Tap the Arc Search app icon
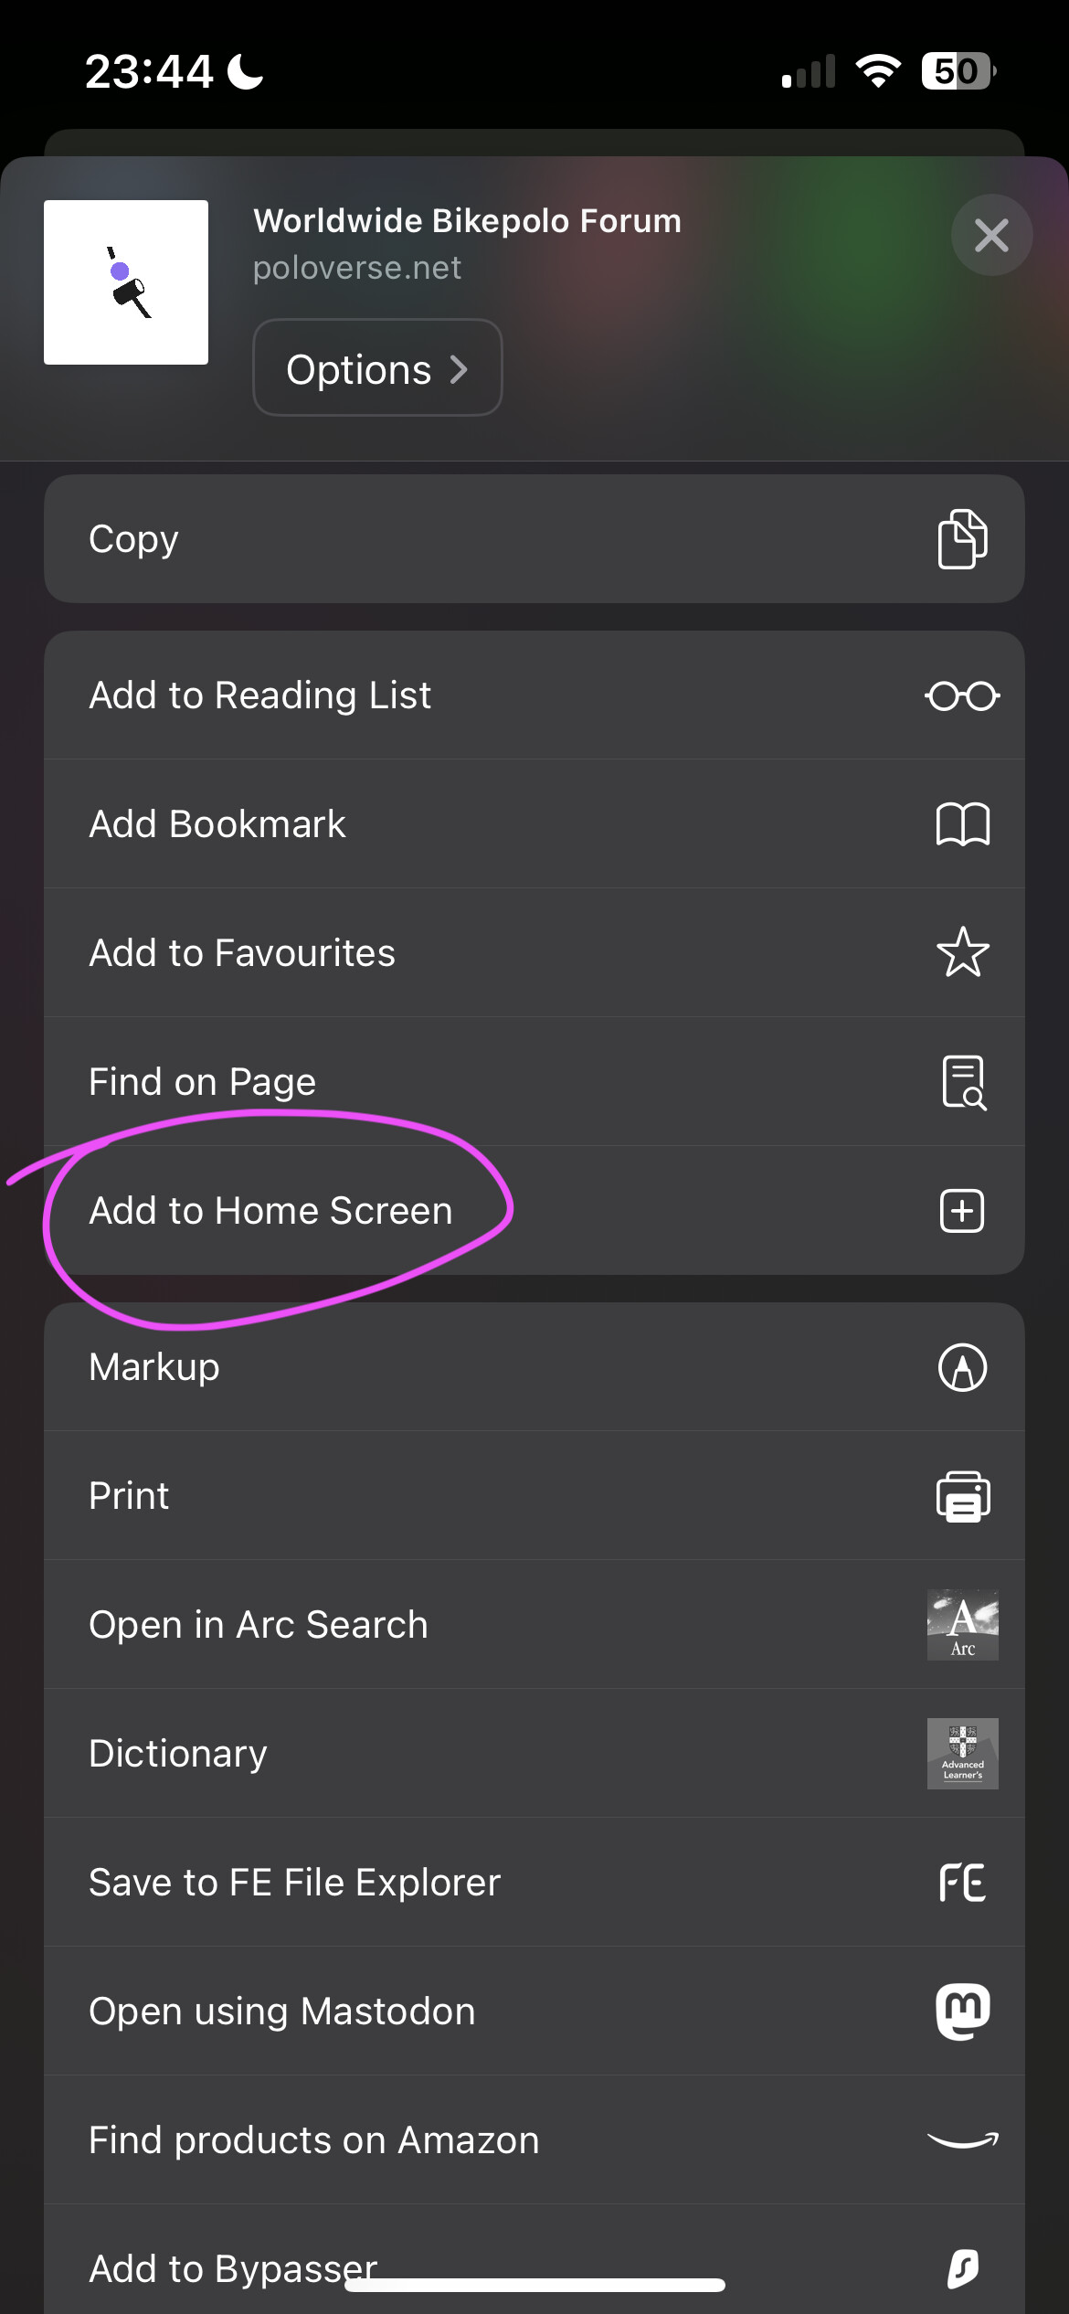 pos(962,1625)
